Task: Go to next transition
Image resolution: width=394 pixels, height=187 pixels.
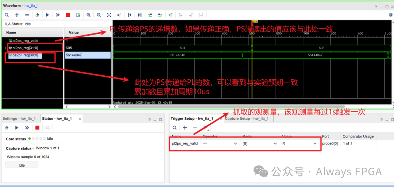Action: click(x=160, y=15)
